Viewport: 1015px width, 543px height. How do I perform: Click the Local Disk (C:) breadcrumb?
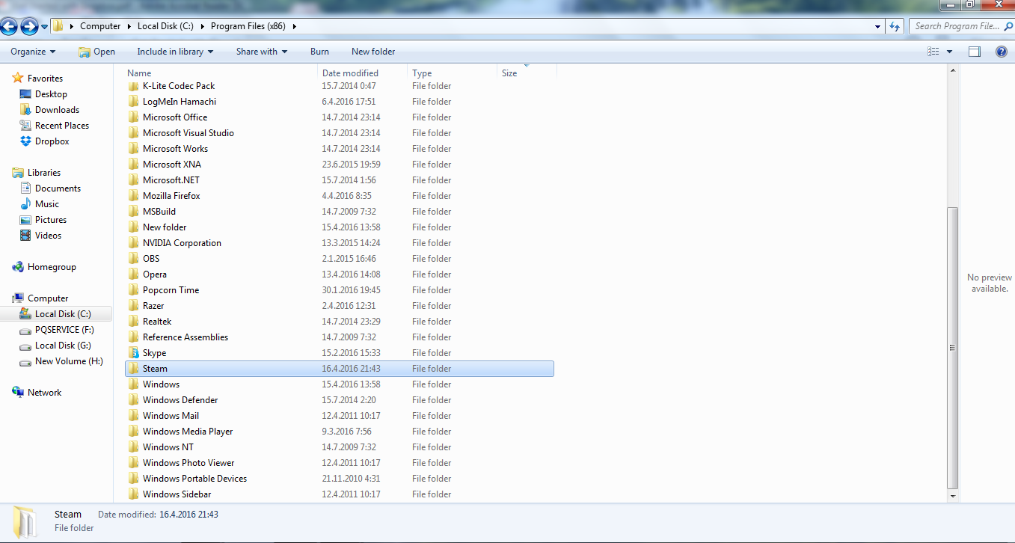tap(165, 26)
